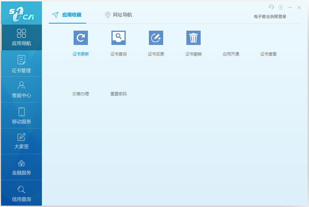Image resolution: width=309 pixels, height=207 pixels.
Task: Click the 证书撤销 label
Action: (x=193, y=54)
